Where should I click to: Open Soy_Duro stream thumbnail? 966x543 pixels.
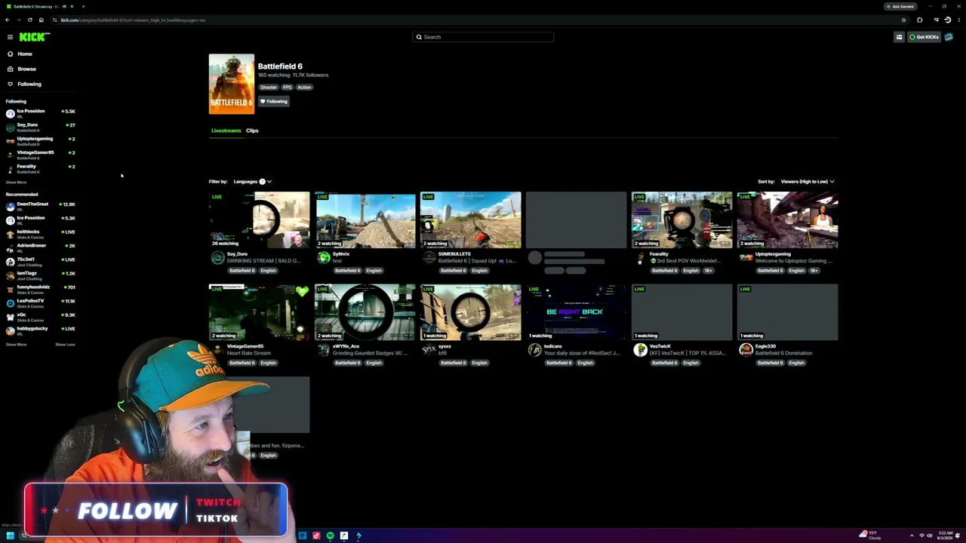(x=259, y=220)
